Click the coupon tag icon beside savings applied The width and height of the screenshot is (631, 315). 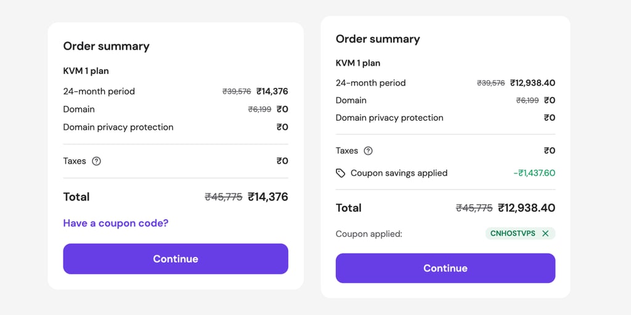340,173
